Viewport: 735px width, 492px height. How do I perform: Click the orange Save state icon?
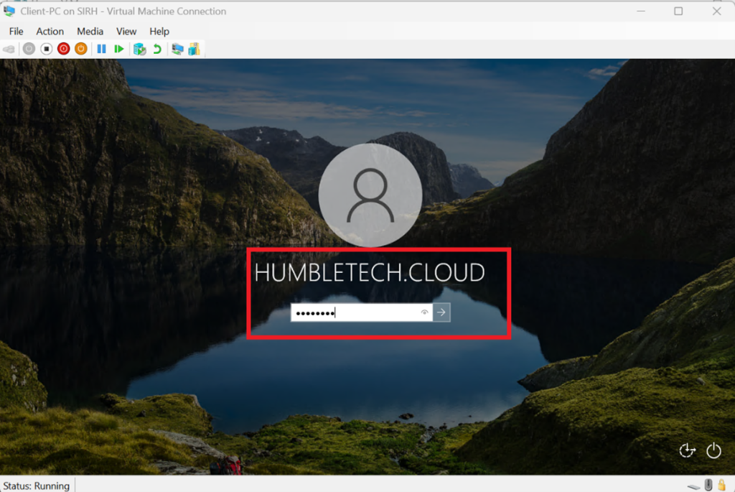pos(81,49)
